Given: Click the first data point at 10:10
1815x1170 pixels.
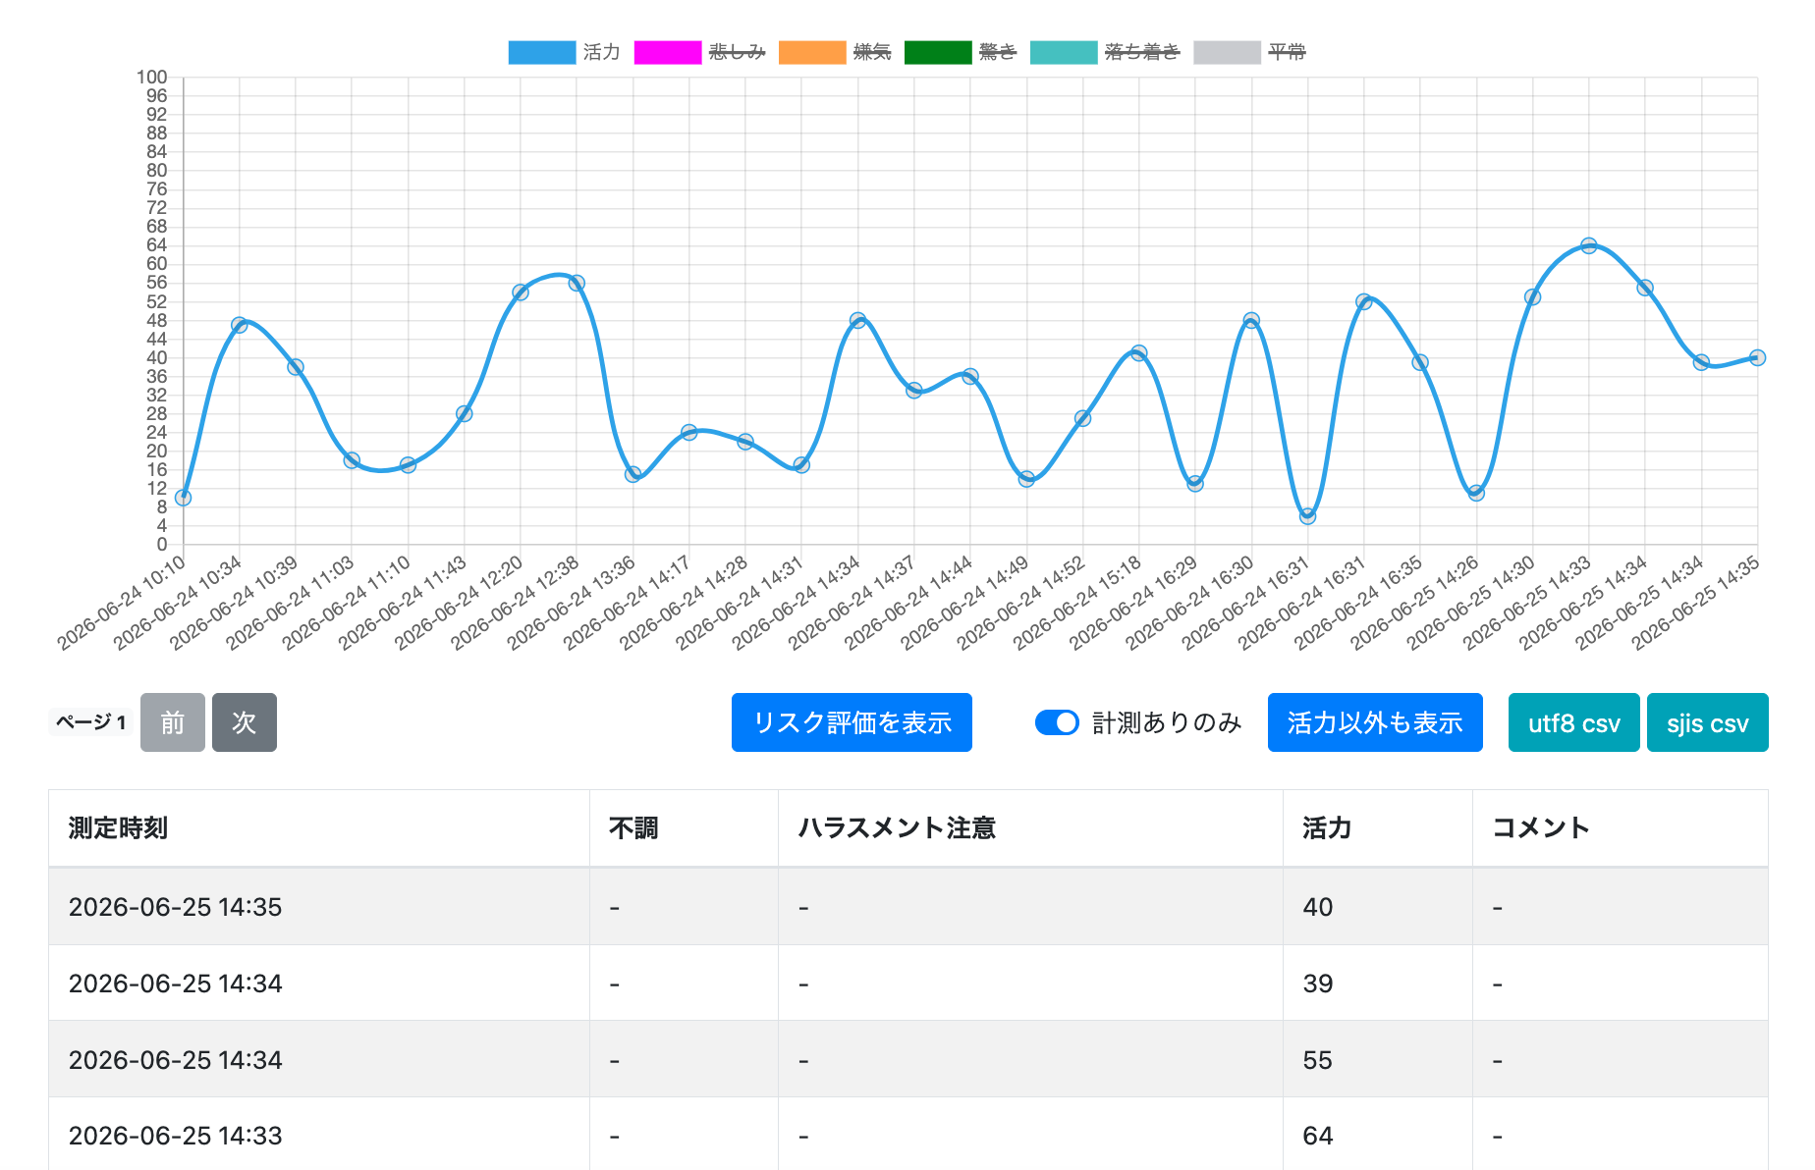Looking at the screenshot, I should (x=183, y=498).
